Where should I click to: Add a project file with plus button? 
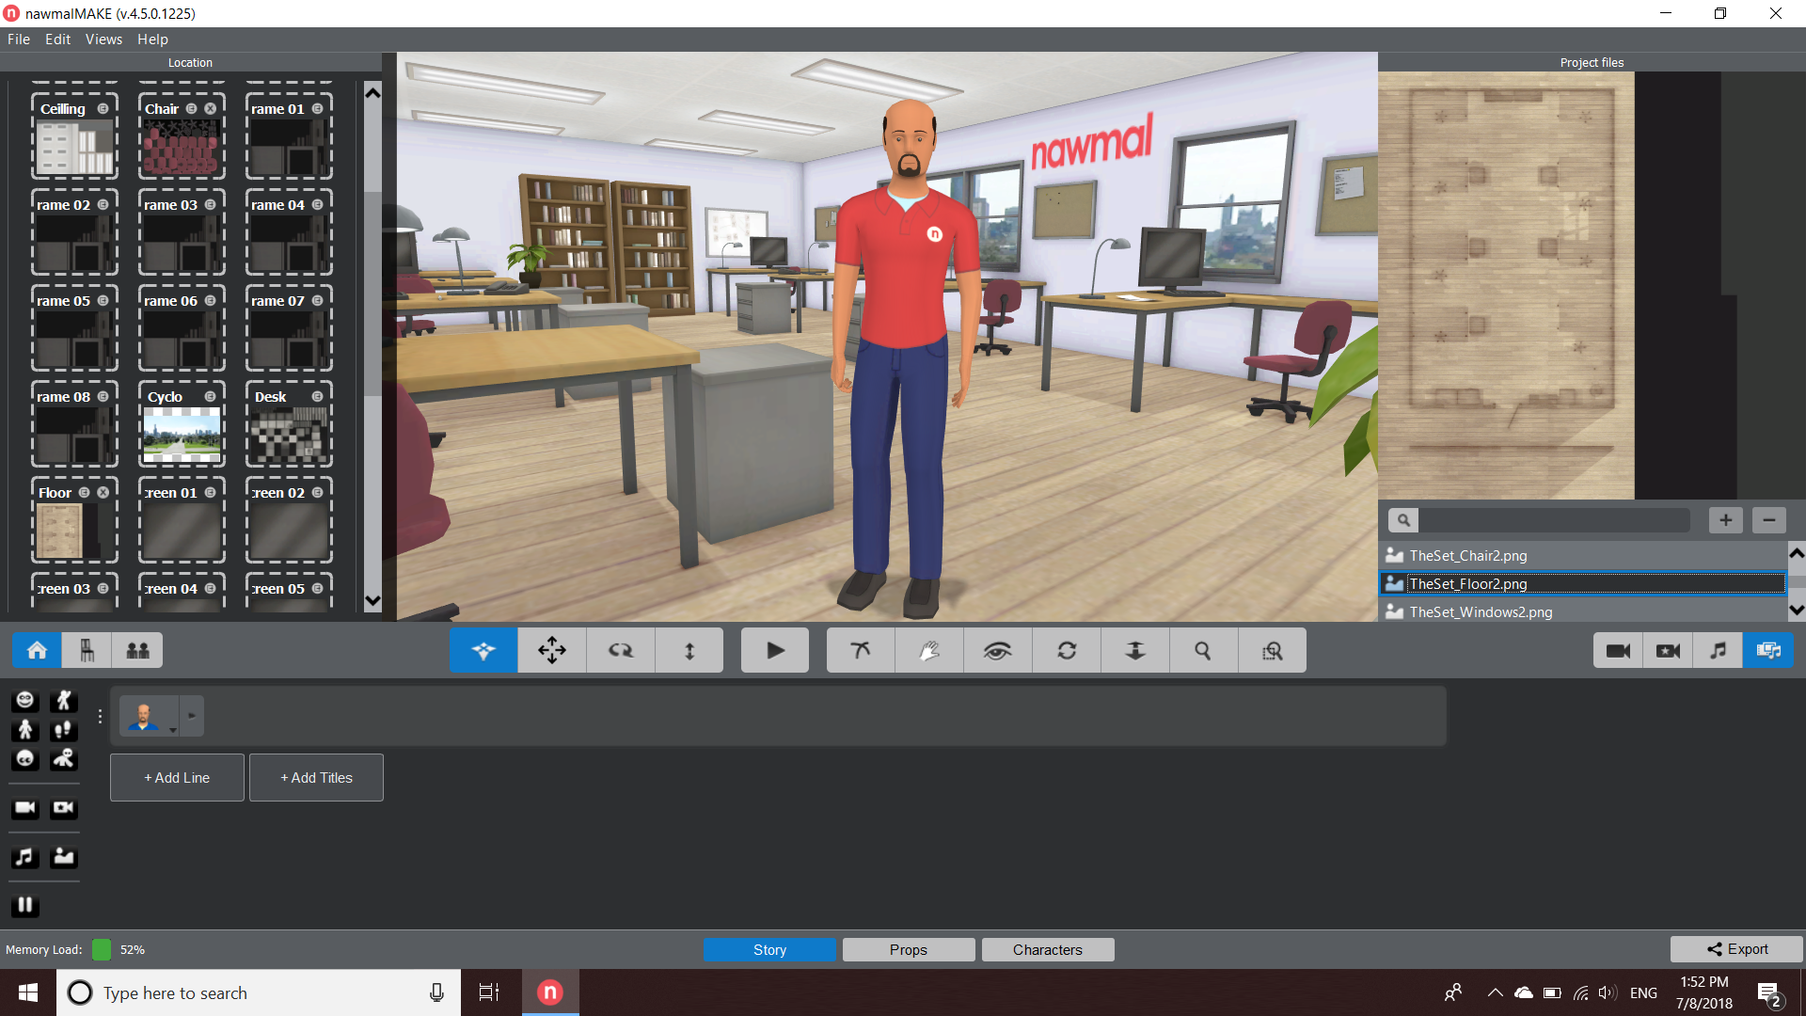pos(1726,519)
